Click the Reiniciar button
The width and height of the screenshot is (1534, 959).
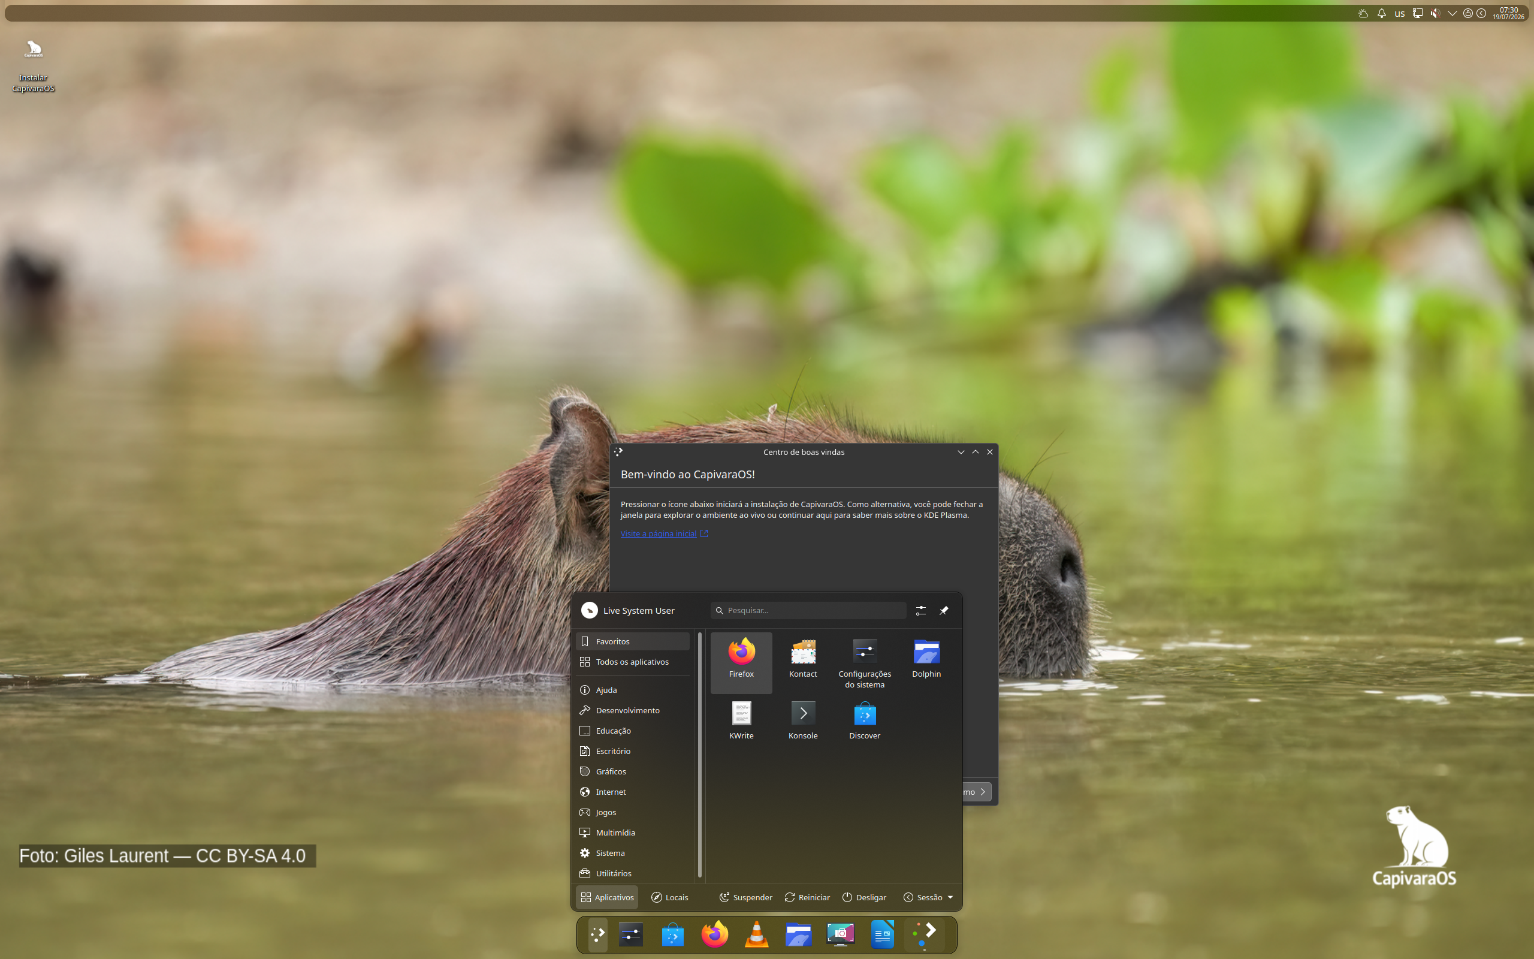point(807,897)
